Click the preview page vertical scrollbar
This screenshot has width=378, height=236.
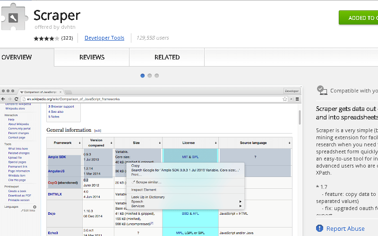point(300,117)
